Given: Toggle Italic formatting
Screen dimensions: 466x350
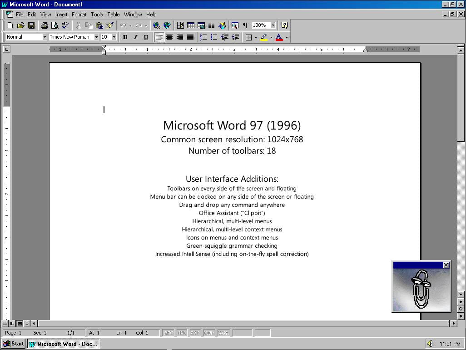Looking at the screenshot, I should click(x=135, y=37).
